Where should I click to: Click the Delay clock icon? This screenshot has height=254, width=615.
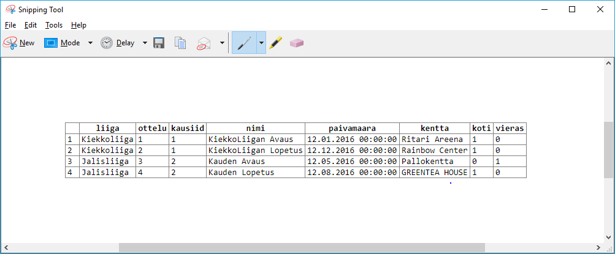107,43
